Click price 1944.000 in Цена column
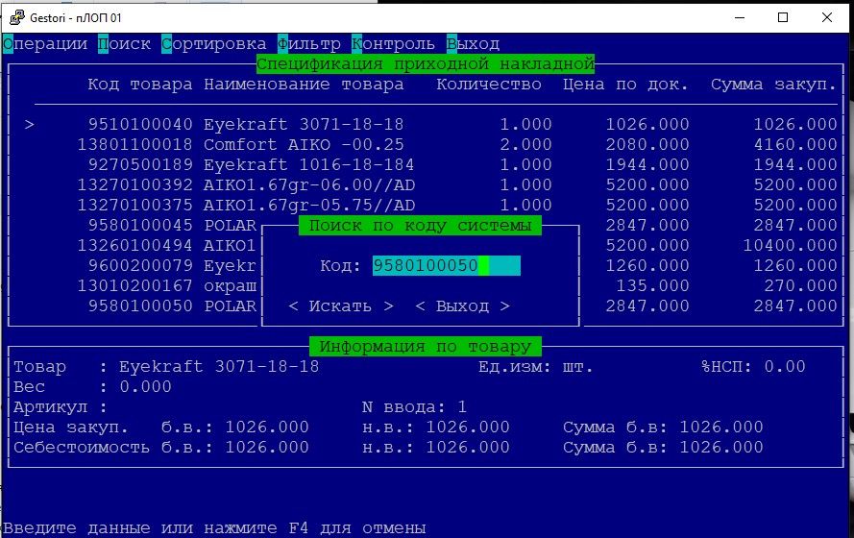854x538 pixels. [647, 164]
